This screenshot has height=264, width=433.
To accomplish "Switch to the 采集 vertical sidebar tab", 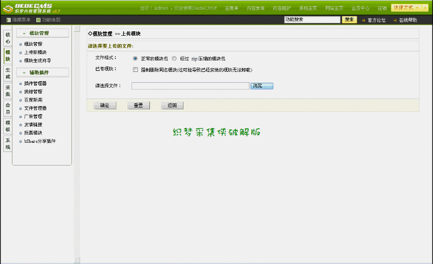I will click(x=8, y=90).
